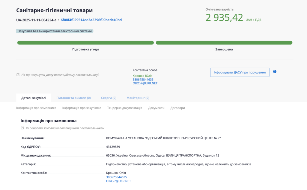Image resolution: width=307 pixels, height=190 pixels.
Task: Click 'Закупівля без використання електронної системи' badge
Action: tap(55, 31)
